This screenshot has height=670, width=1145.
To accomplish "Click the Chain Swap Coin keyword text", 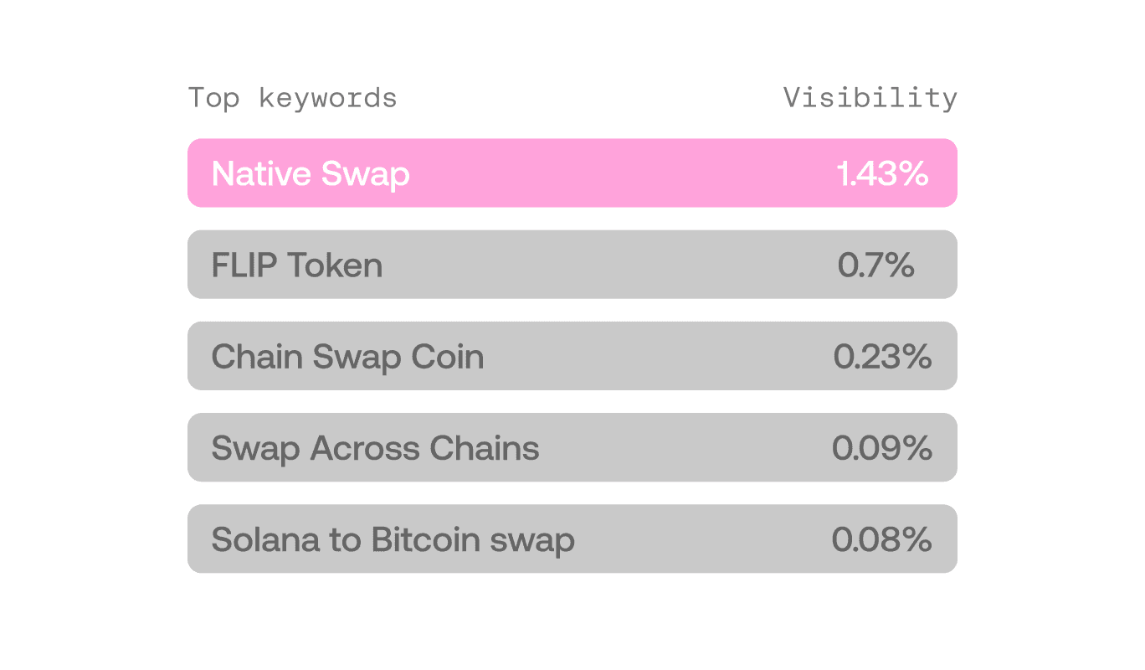I will (347, 357).
